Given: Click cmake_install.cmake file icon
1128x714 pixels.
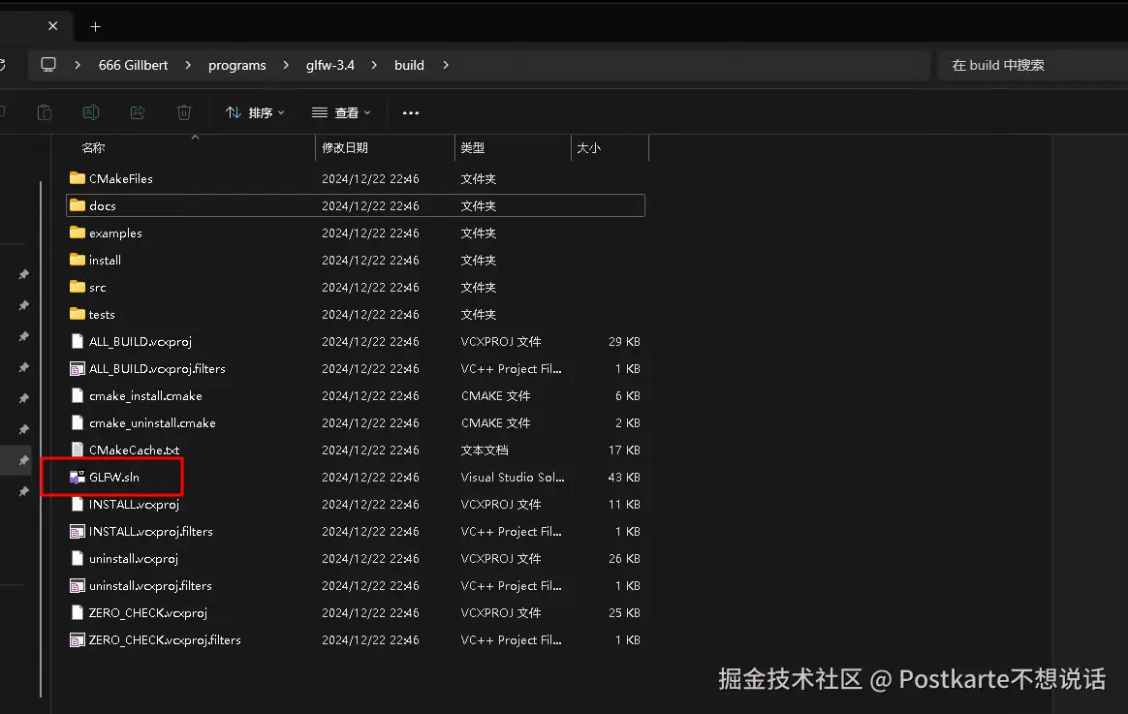Looking at the screenshot, I should point(77,395).
